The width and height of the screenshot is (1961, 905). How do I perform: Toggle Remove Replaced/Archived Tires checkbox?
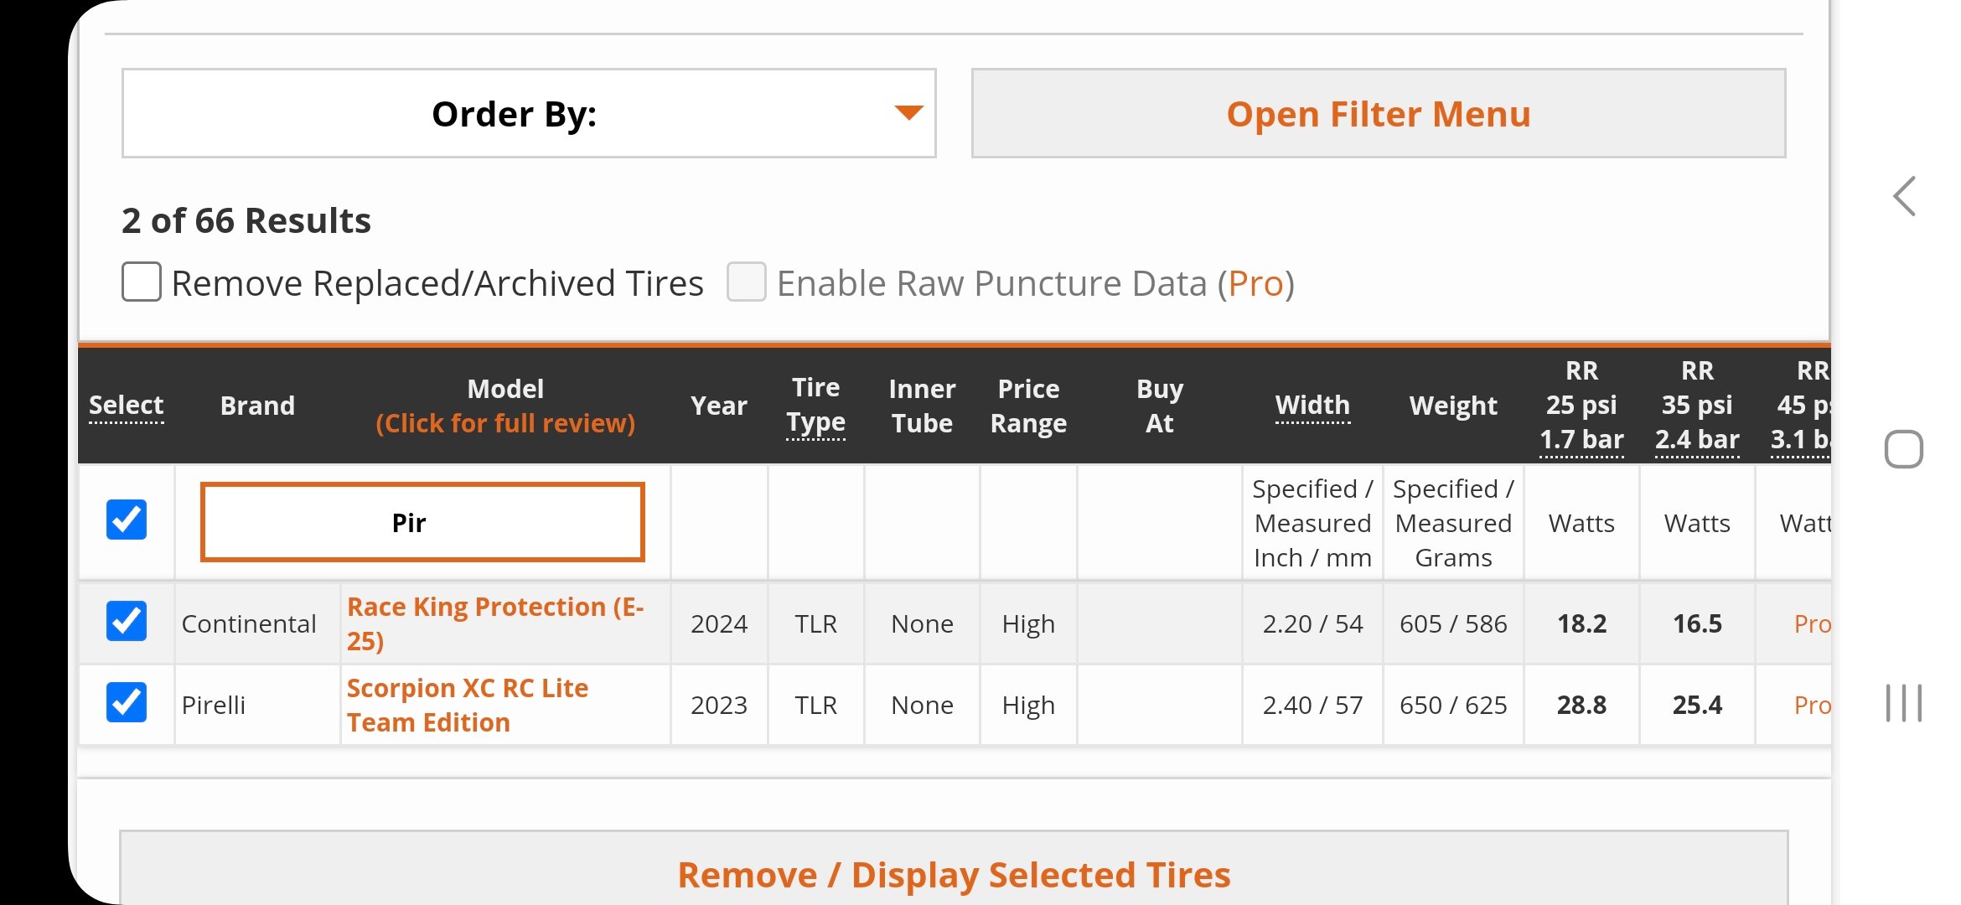click(x=142, y=282)
